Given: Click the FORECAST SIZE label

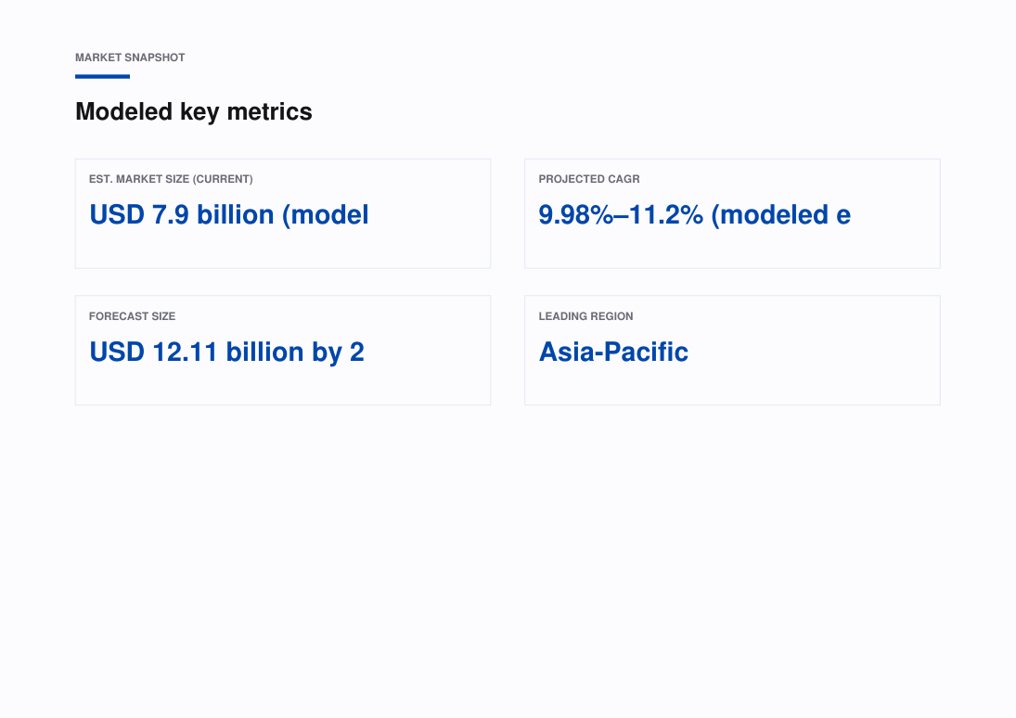Looking at the screenshot, I should (x=132, y=316).
